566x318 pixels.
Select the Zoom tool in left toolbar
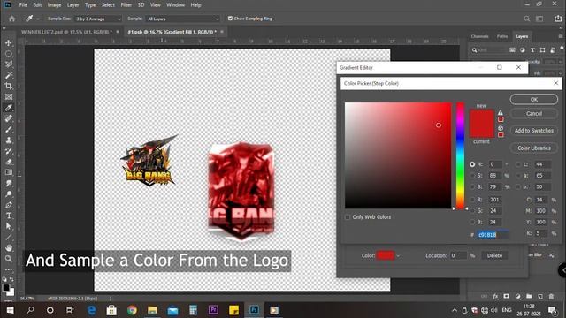9,259
